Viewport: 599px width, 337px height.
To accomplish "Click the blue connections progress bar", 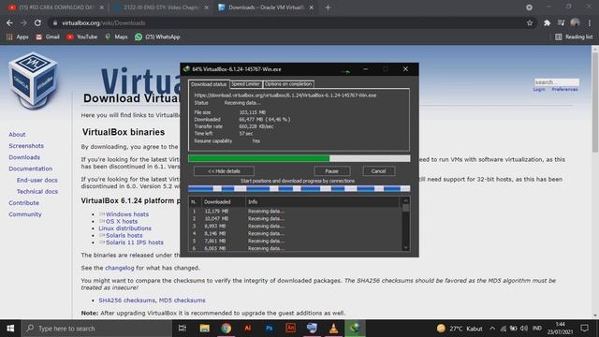I will pos(299,188).
